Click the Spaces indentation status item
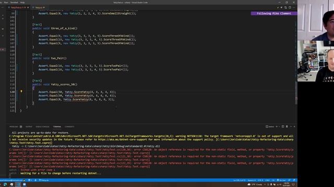 [x=252, y=180]
